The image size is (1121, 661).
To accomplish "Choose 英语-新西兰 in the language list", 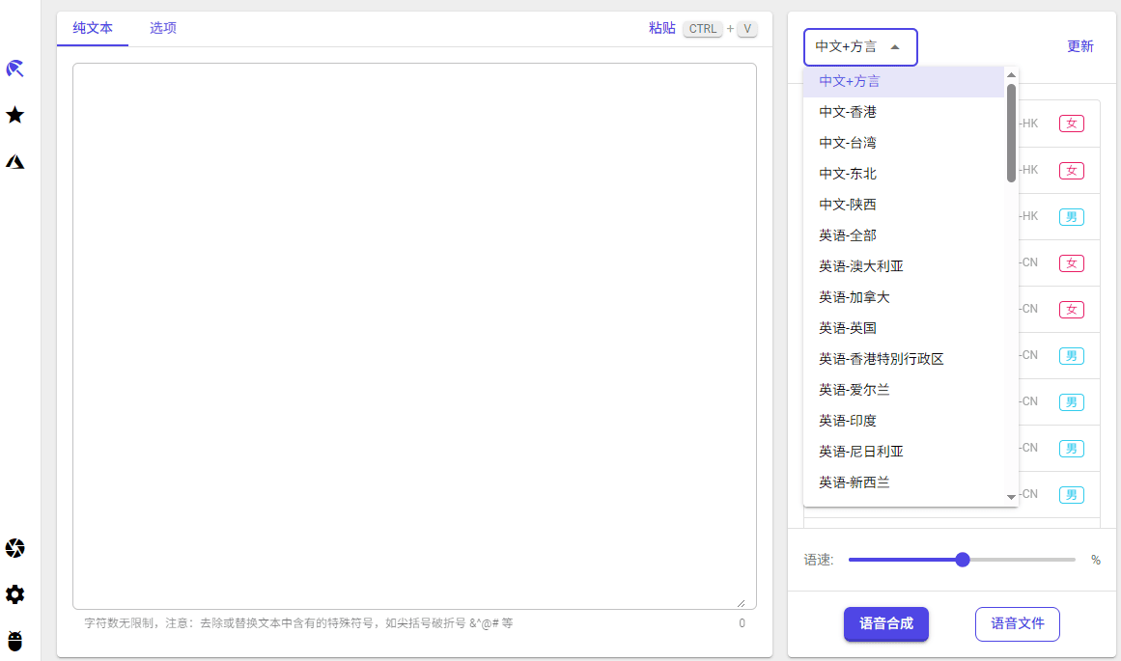I will 904,482.
